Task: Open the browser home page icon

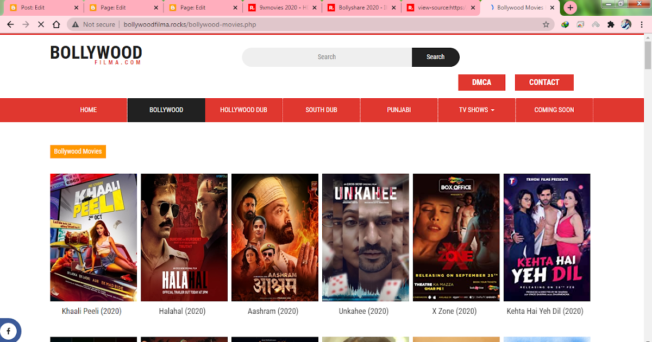Action: 57,24
